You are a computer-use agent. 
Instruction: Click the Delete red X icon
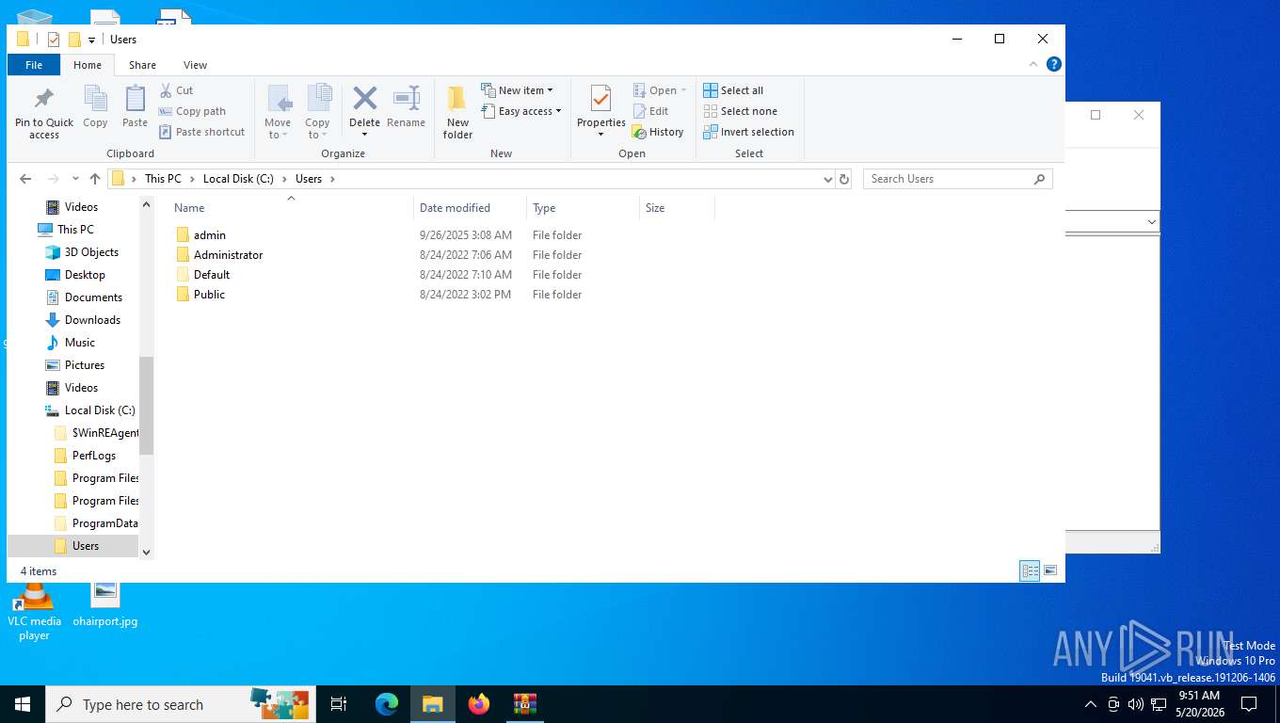(x=364, y=98)
